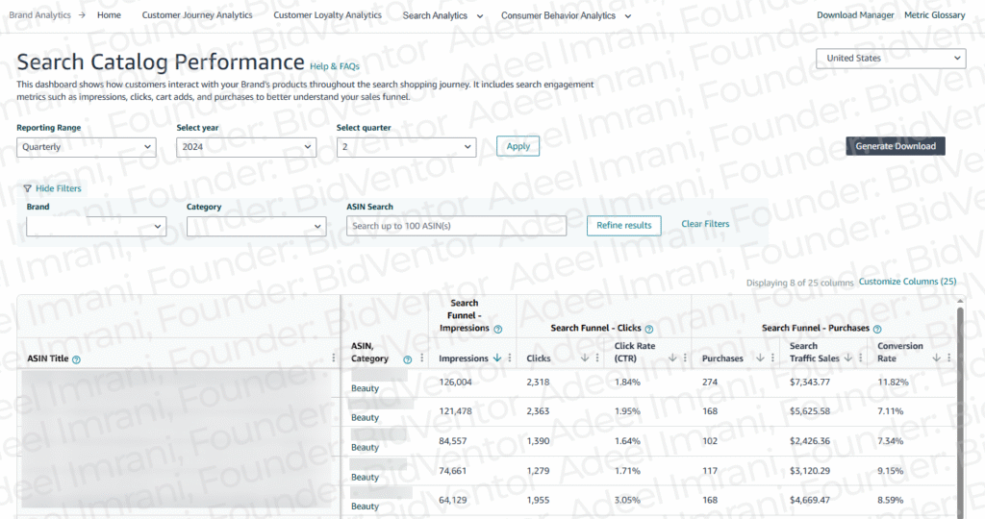This screenshot has width=985, height=519.
Task: Open the Select quarter dropdown
Action: coord(407,147)
